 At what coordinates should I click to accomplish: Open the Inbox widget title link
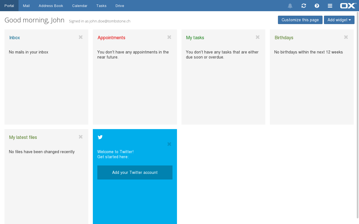point(15,38)
